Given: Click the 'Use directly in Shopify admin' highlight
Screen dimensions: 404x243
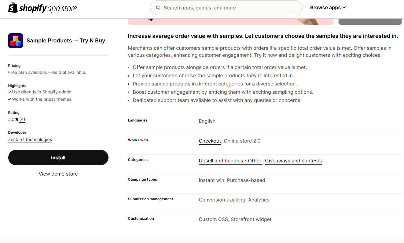Looking at the screenshot, I should tap(42, 92).
